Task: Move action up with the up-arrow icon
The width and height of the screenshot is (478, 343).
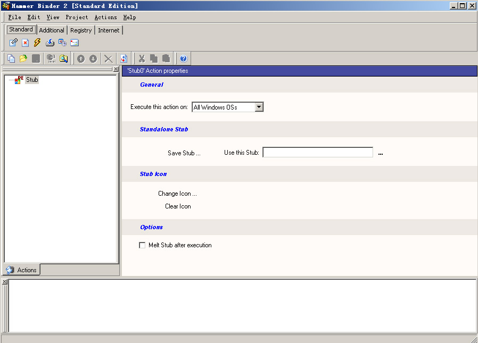Action: (81, 58)
